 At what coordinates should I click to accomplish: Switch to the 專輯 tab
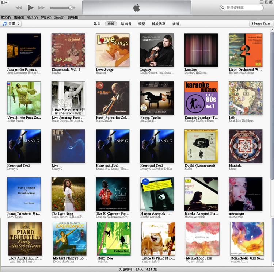point(111,24)
